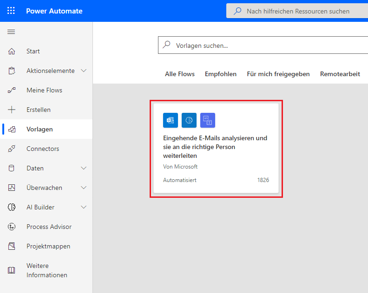The width and height of the screenshot is (368, 293).
Task: Click the AI Builder brain icon
Action: pos(12,207)
